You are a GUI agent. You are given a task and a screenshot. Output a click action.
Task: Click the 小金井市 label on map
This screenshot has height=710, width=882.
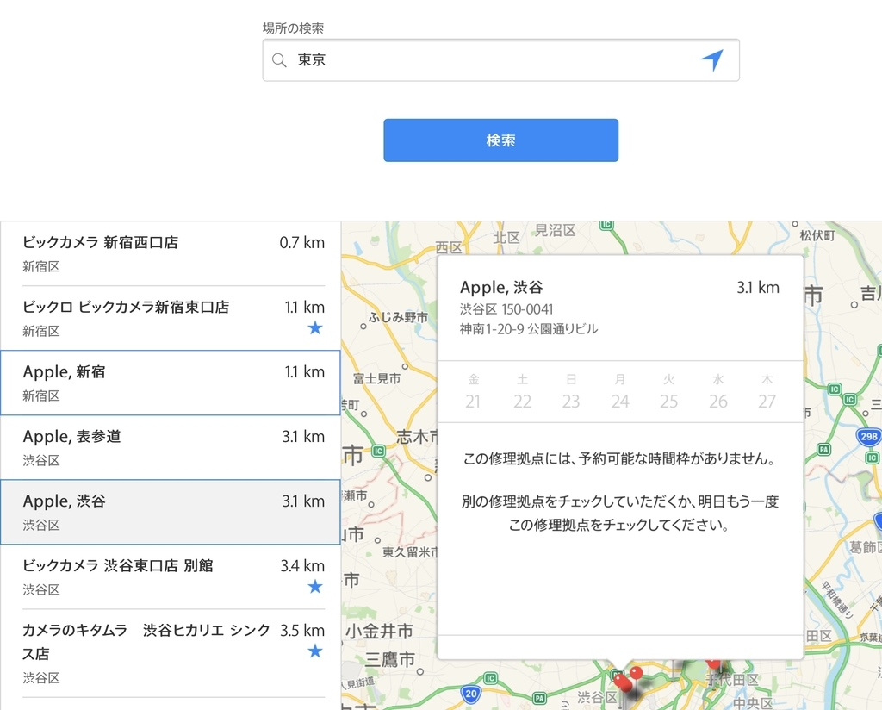pos(380,632)
